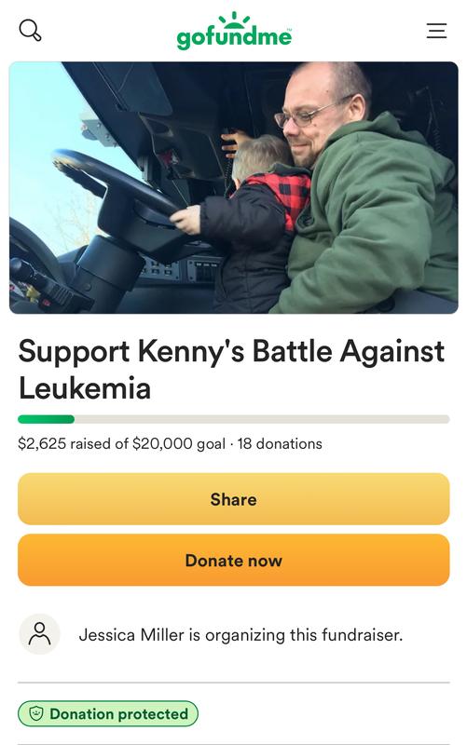This screenshot has height=745, width=467.
Task: Click the green filled part of progress bar
Action: [x=46, y=419]
